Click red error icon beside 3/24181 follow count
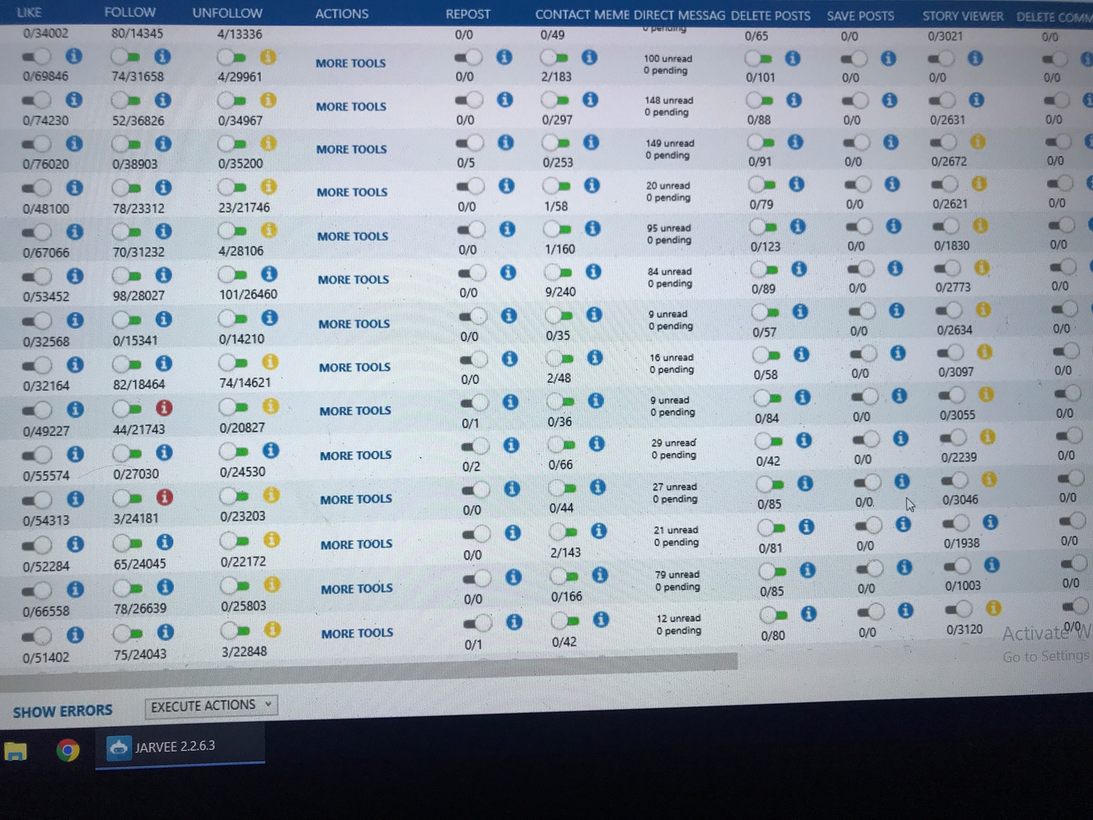1093x820 pixels. 165,498
